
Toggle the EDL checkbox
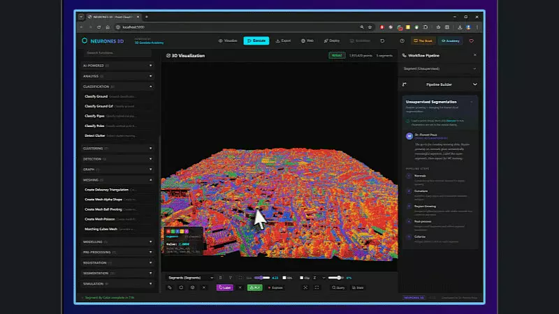point(284,278)
